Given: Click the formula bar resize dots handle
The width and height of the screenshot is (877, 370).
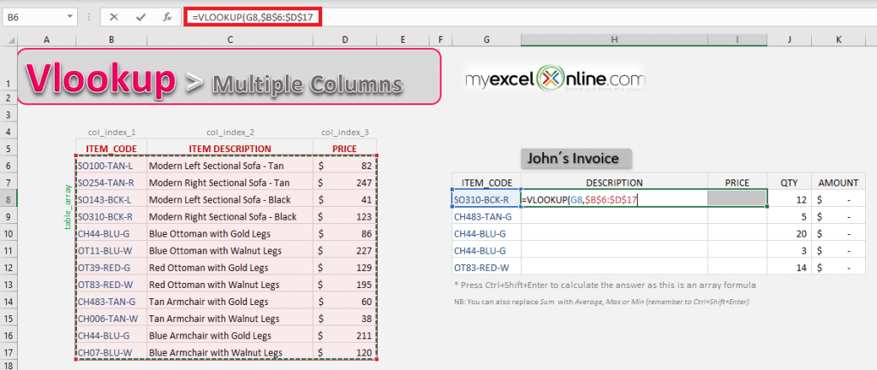Looking at the screenshot, I should (x=89, y=16).
